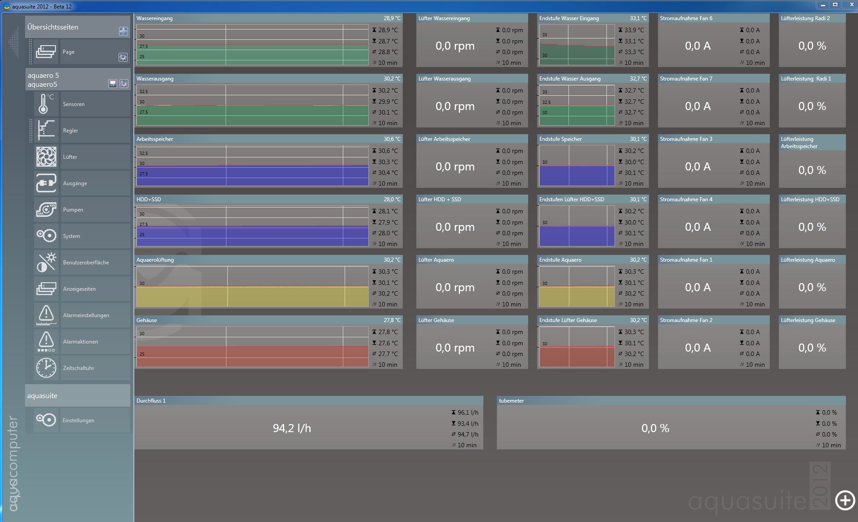Viewport: 858px width, 522px height.
Task: Click the Wasserausgang temperature chart
Action: [252, 105]
